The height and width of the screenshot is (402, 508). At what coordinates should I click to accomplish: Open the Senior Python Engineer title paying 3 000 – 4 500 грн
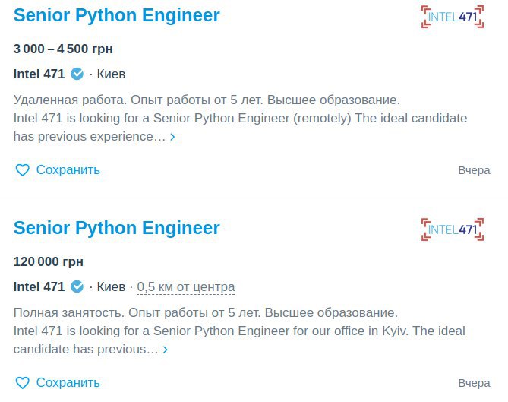[117, 15]
